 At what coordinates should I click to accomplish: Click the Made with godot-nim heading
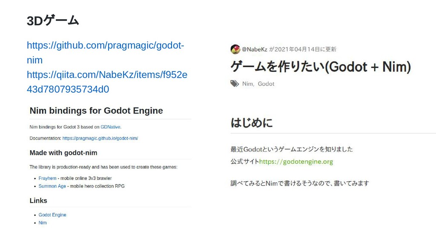click(63, 153)
